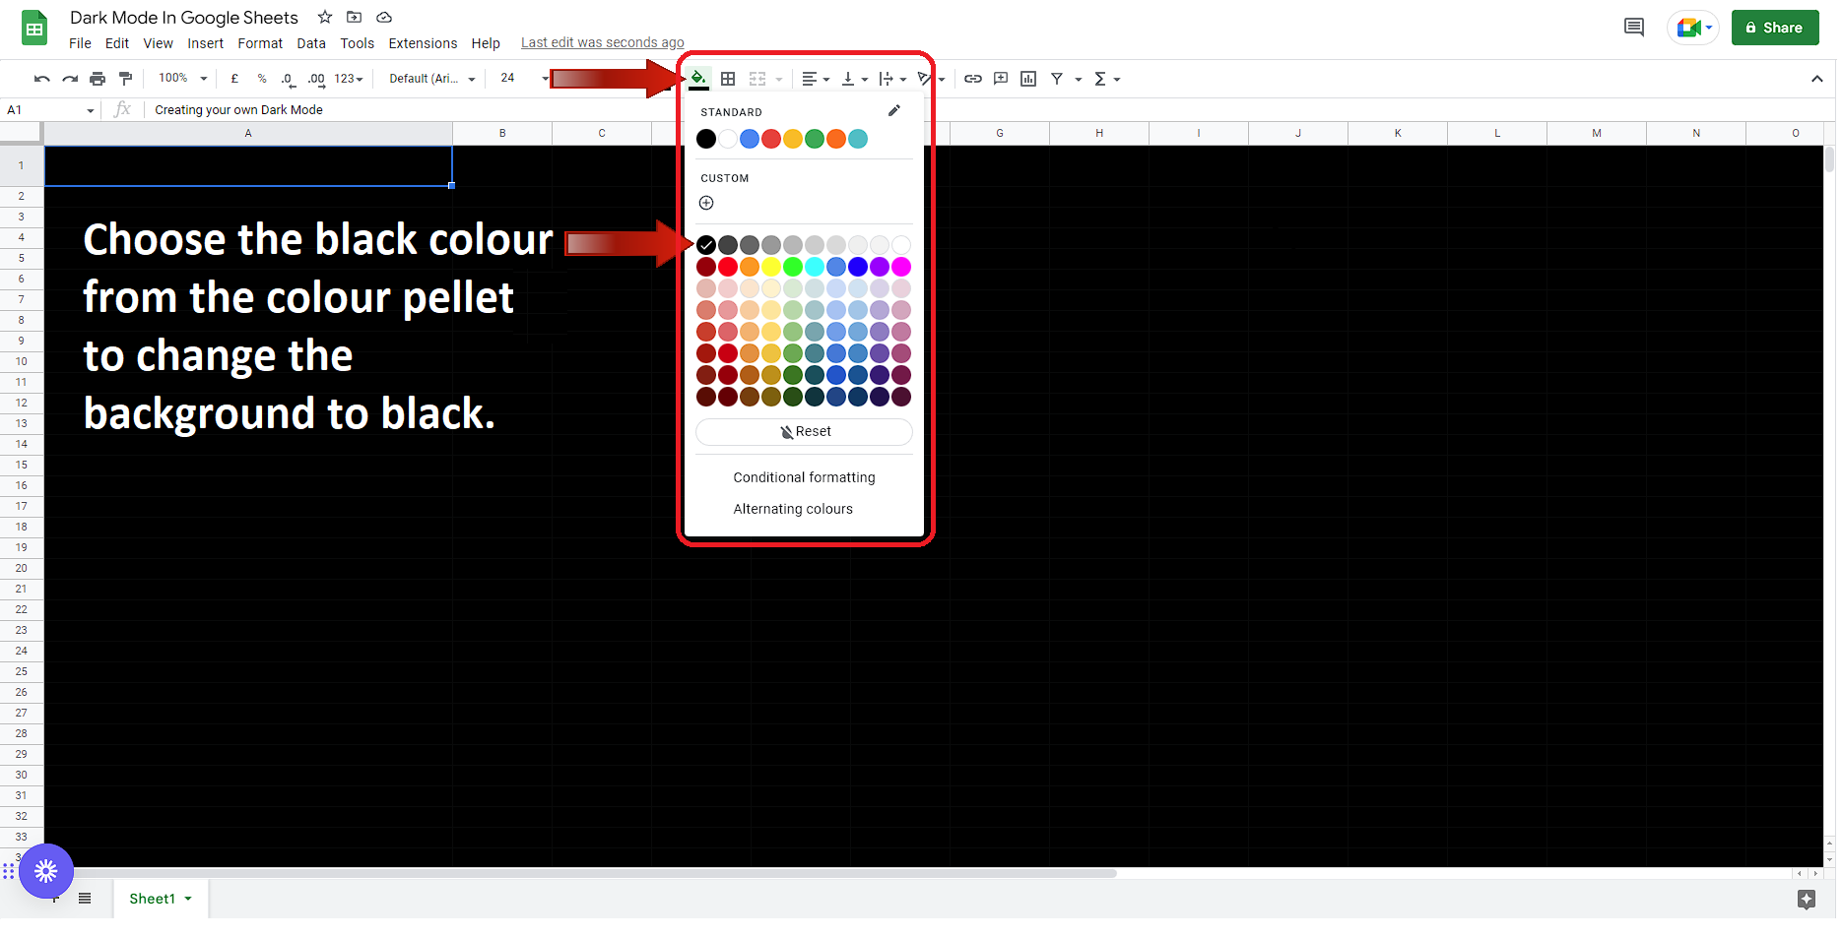This screenshot has width=1842, height=937.
Task: Click the create filter icon
Action: 1057,78
